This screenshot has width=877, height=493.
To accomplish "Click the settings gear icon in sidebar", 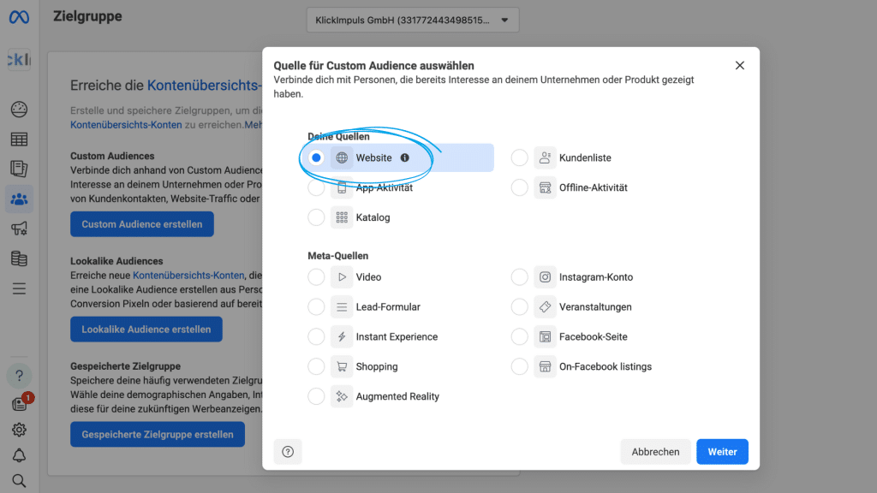I will tap(19, 430).
